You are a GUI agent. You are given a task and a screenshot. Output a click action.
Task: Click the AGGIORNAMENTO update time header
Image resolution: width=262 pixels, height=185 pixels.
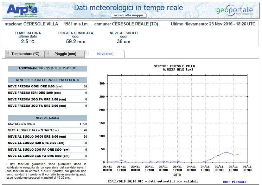pos(47,68)
